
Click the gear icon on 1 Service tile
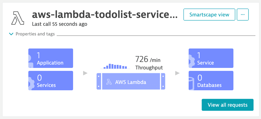(x=191, y=61)
